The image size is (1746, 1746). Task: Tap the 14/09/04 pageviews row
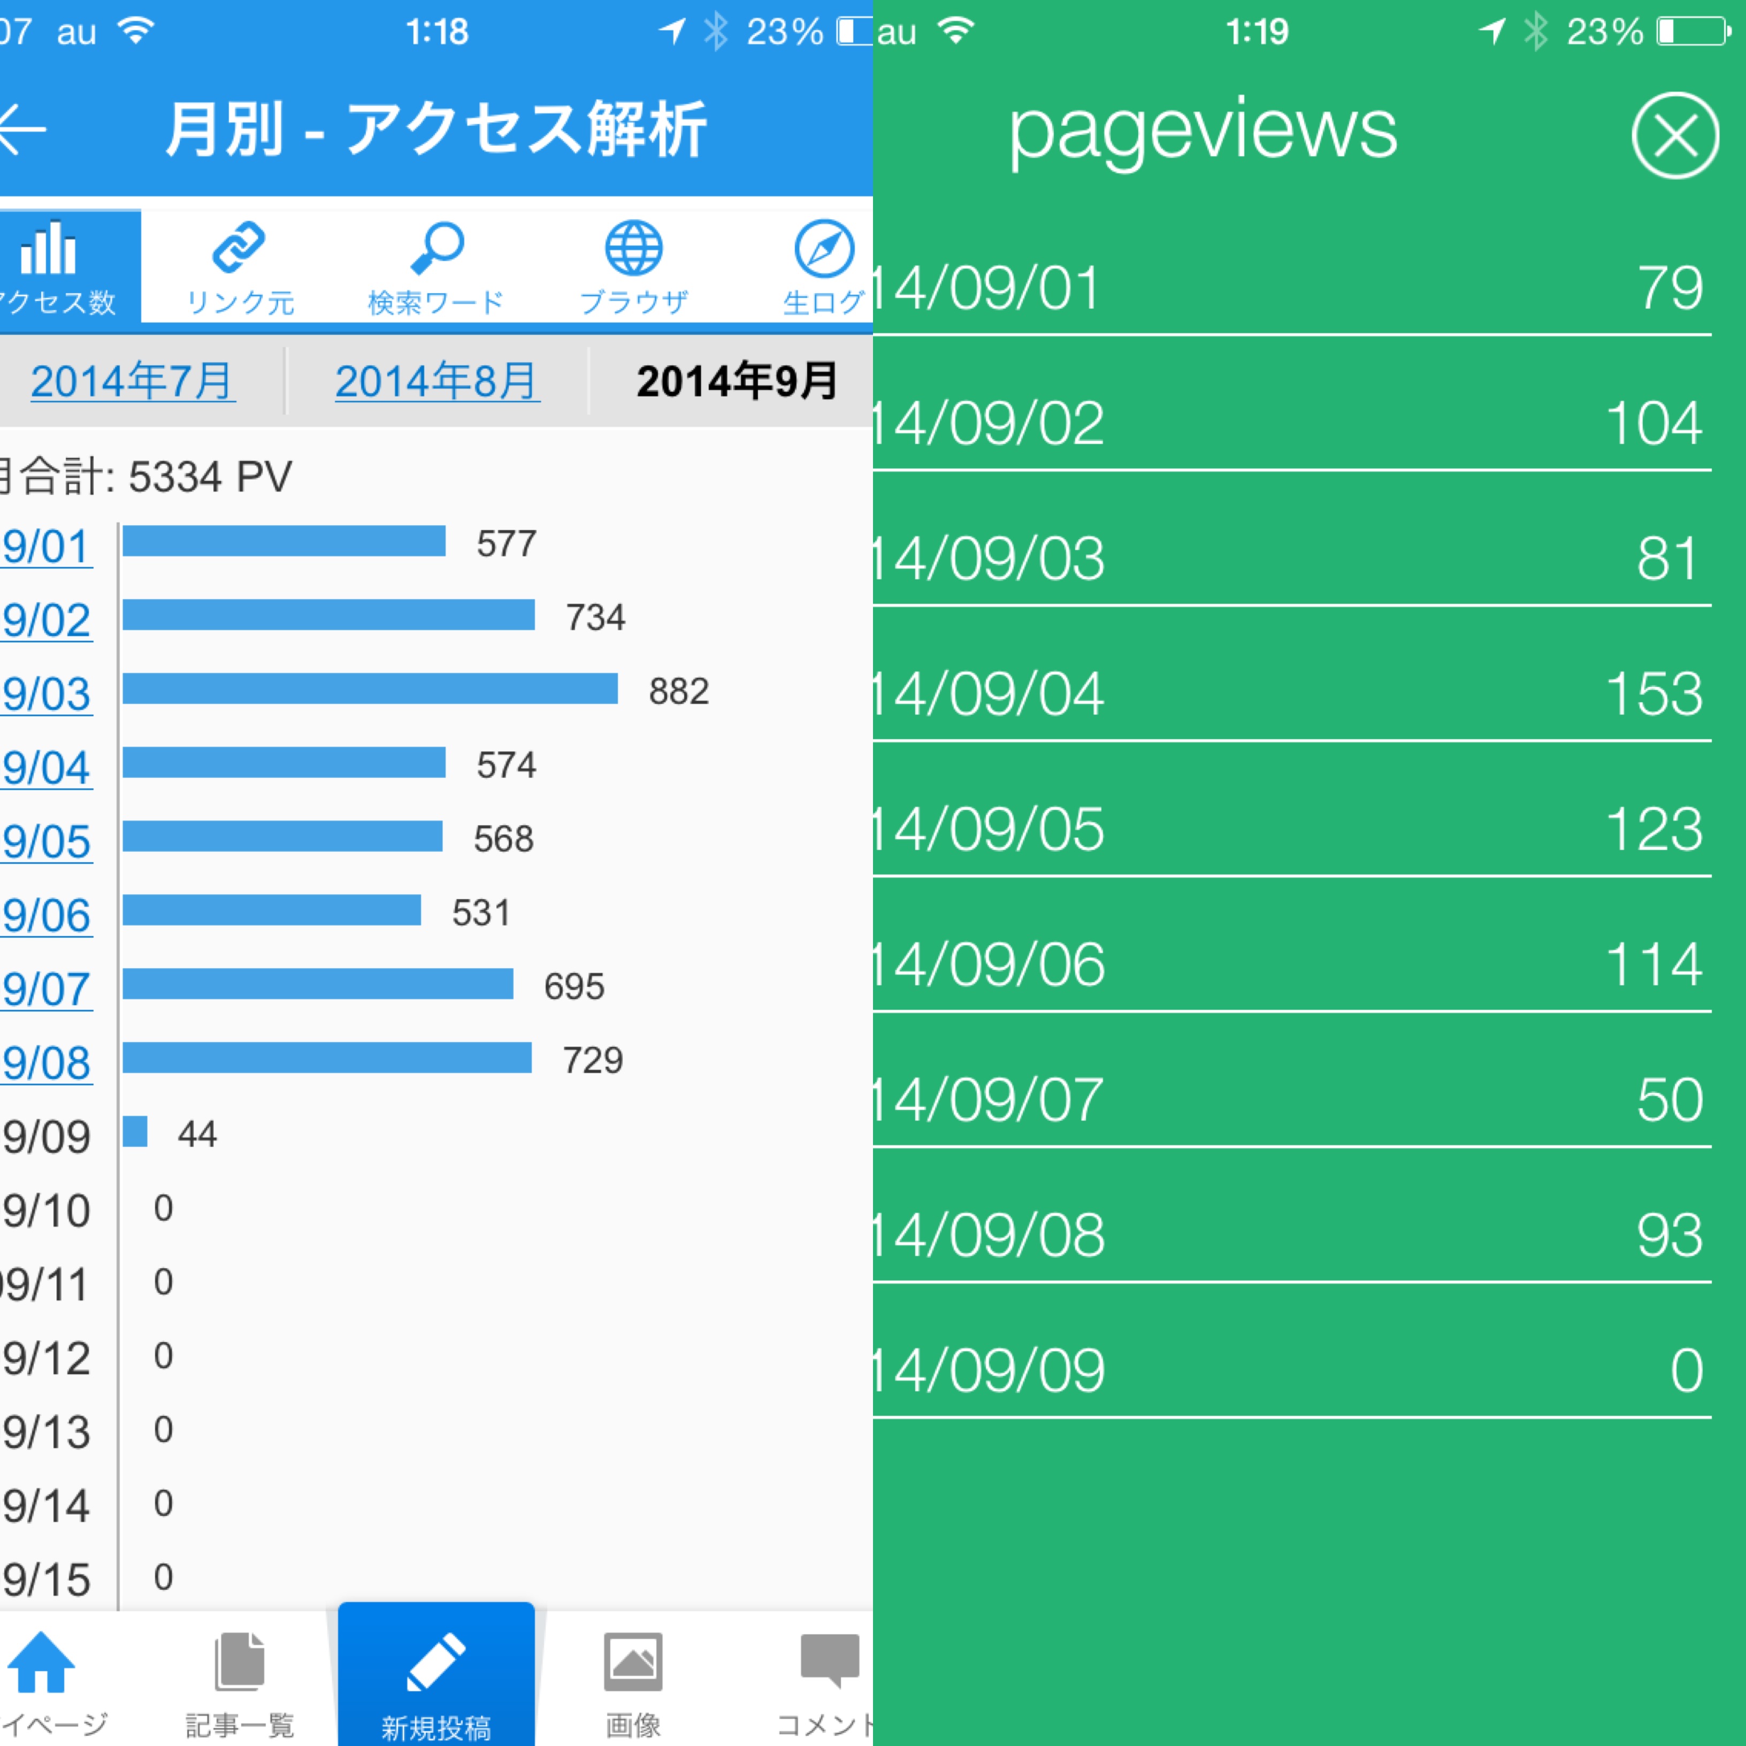[x=1292, y=694]
